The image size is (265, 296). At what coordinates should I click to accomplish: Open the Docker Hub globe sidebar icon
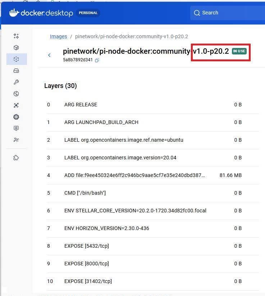pyautogui.click(x=16, y=94)
